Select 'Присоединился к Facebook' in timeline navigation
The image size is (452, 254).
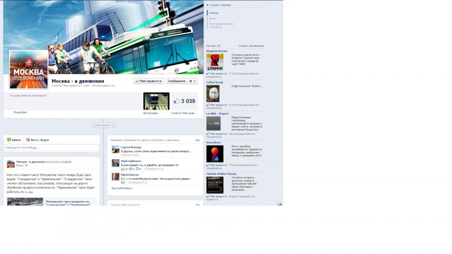point(221,25)
